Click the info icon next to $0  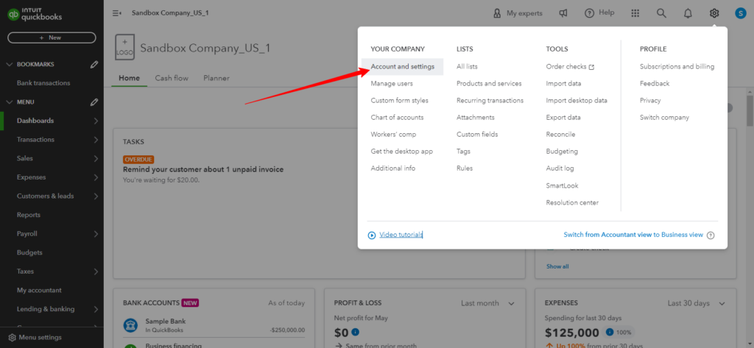356,332
